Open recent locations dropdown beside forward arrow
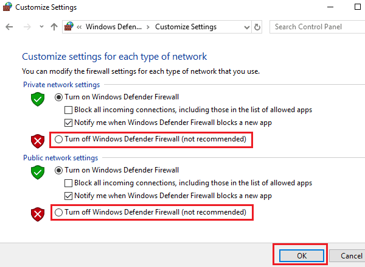This screenshot has width=365, height=267. 41,27
